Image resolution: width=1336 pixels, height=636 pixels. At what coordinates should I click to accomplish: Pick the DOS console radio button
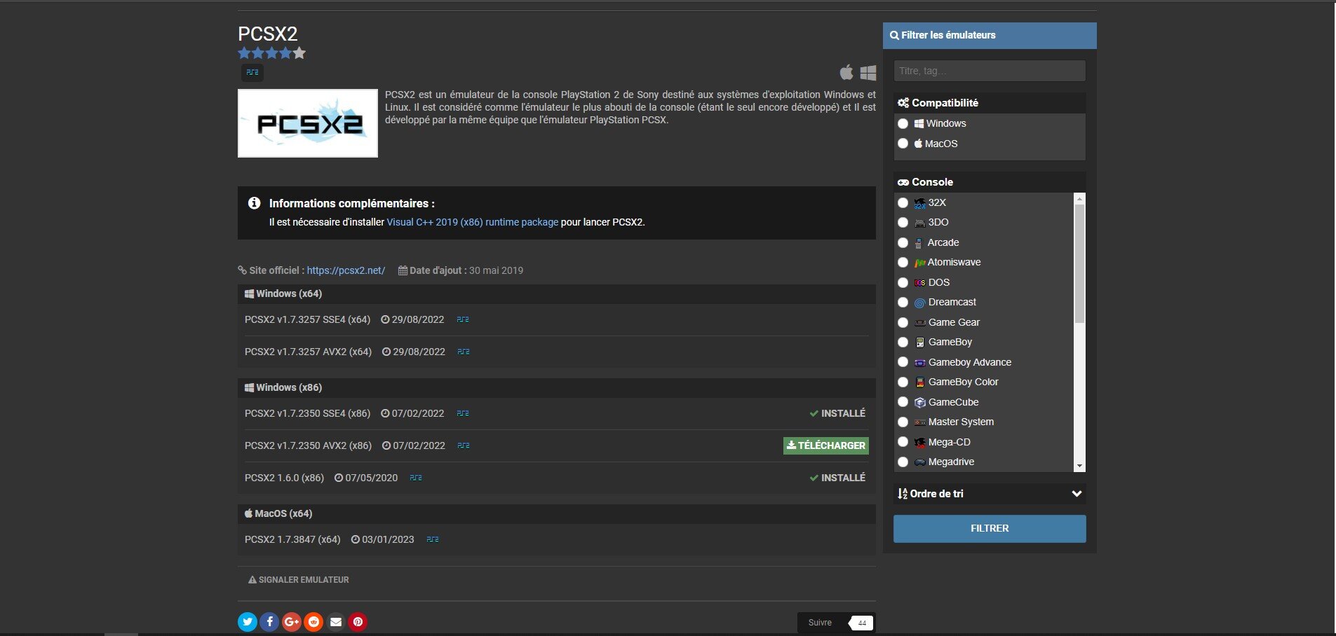[x=903, y=282]
